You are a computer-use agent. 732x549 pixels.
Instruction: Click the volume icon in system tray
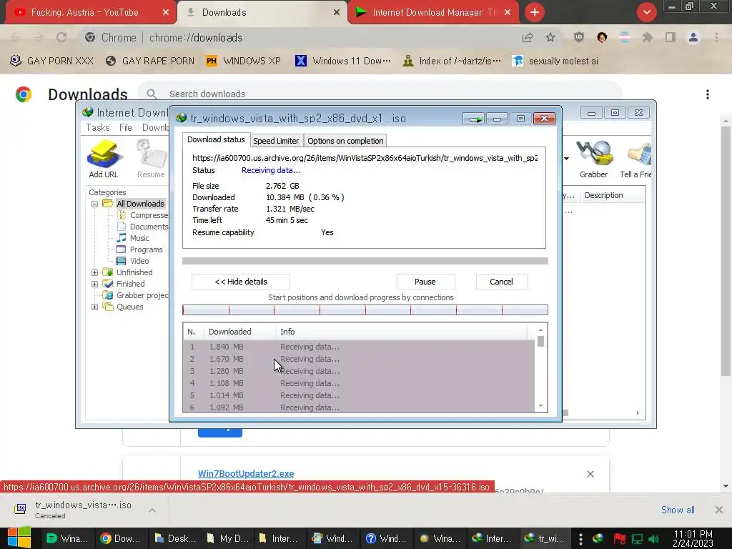(653, 539)
